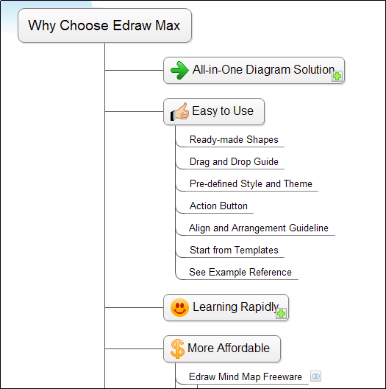Select Edraw Mind Map Freeware subtopic text
This screenshot has width=386, height=389.
click(245, 376)
